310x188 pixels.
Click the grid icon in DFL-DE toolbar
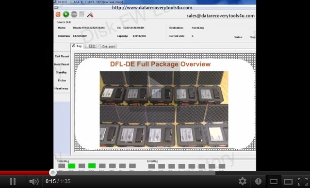coord(82,14)
